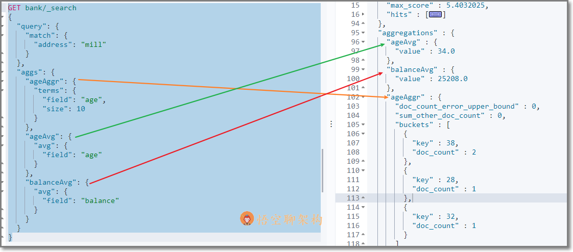Collapse the ageAggr result on line 102
This screenshot has width=573, height=252.
pos(363,97)
